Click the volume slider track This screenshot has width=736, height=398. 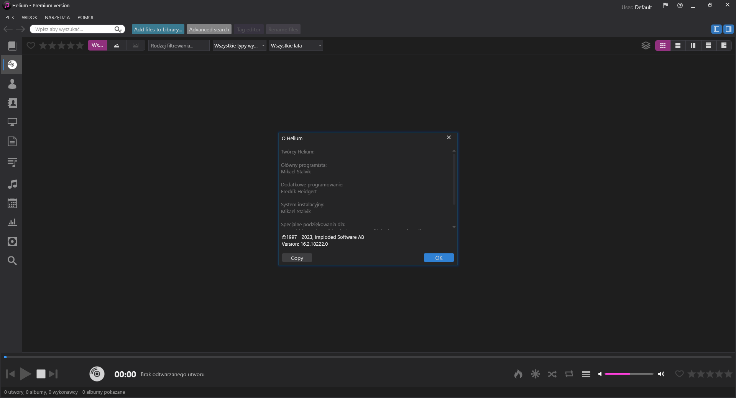click(x=629, y=374)
